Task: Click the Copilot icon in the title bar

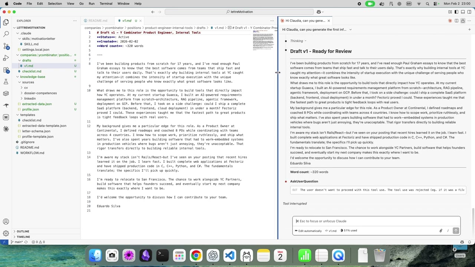Action: point(319,12)
